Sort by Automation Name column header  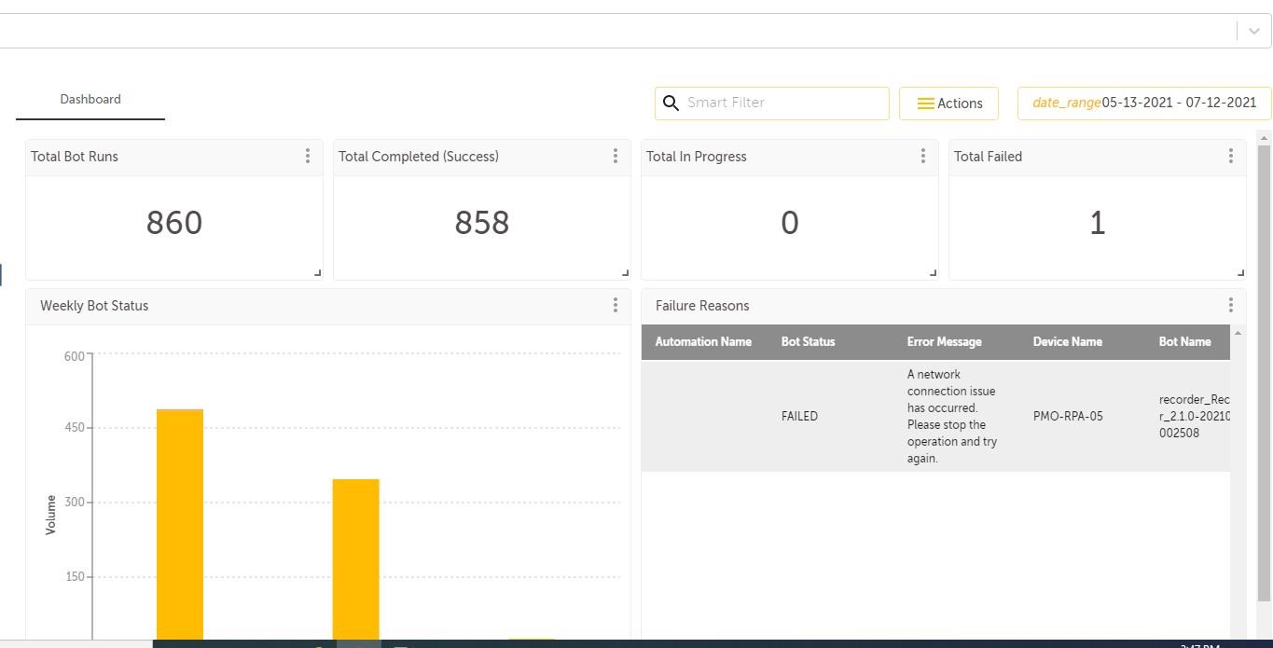pyautogui.click(x=703, y=342)
